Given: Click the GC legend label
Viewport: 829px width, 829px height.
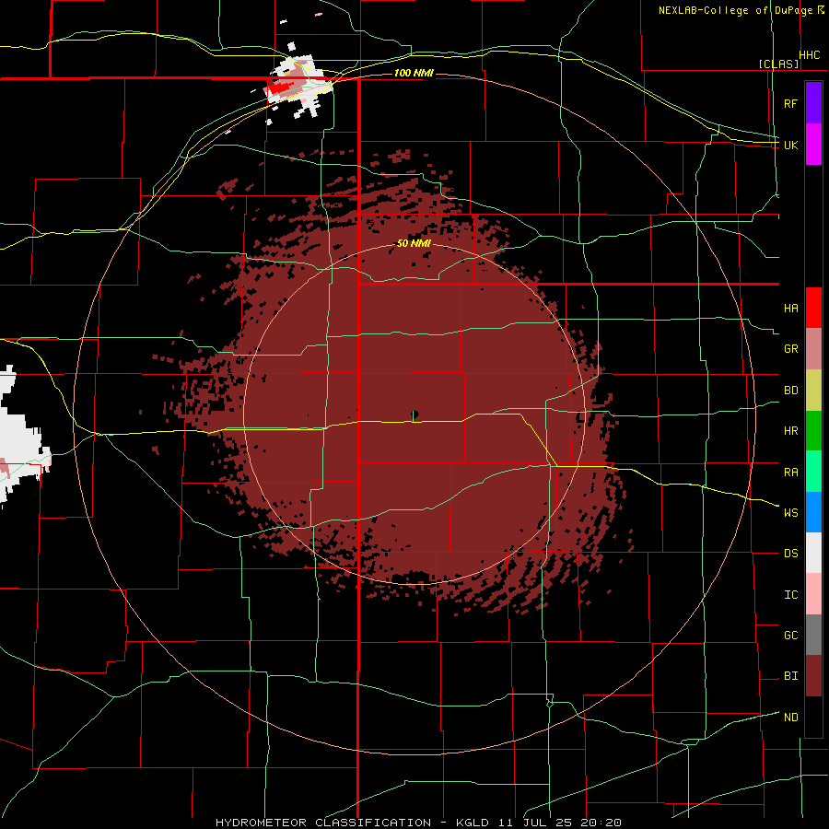Looking at the screenshot, I should (790, 635).
